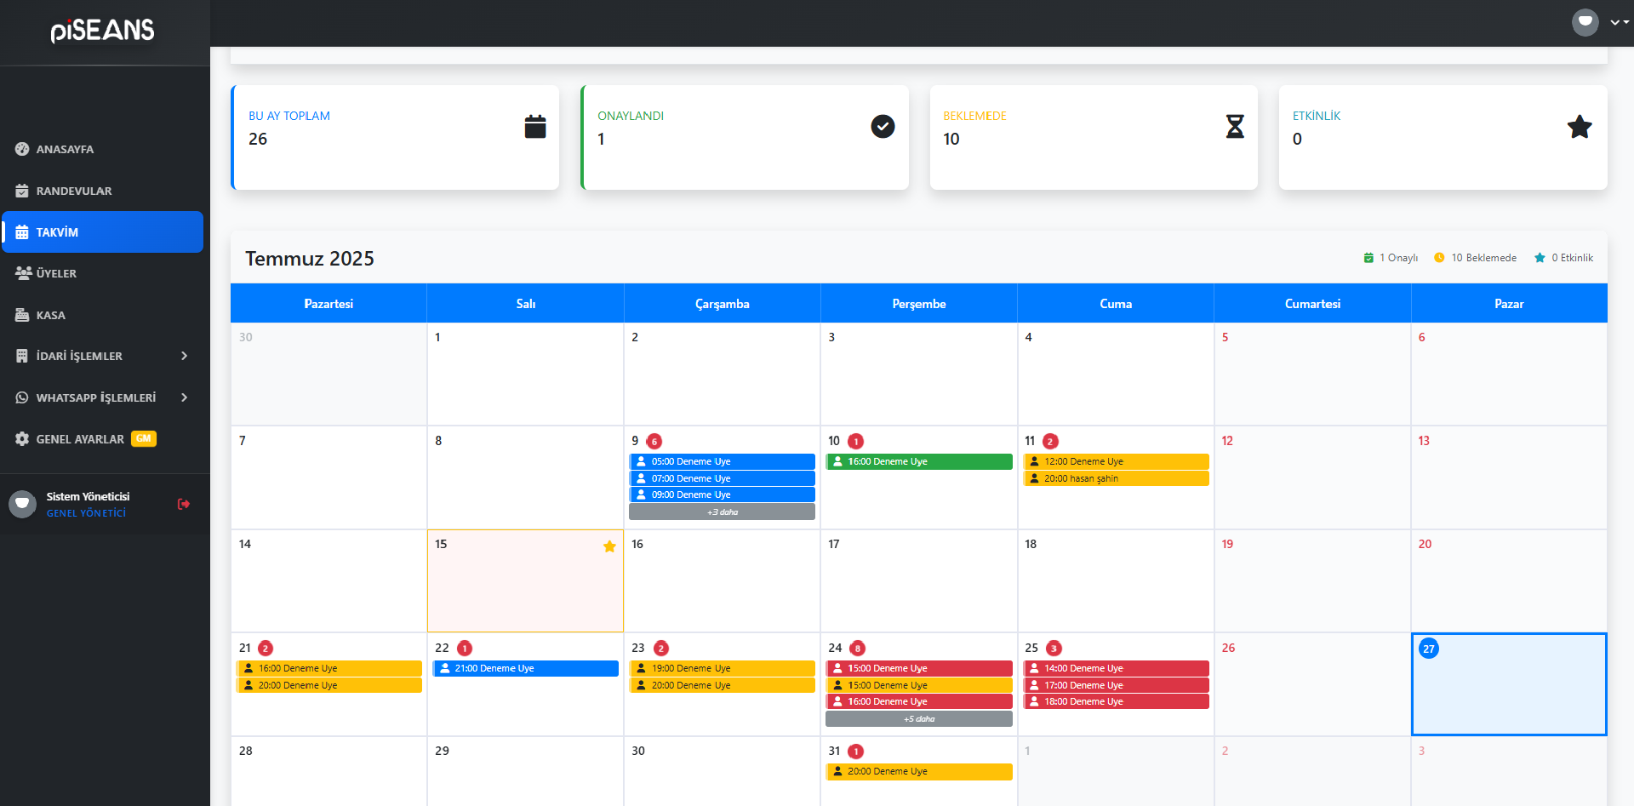Open the Kasa section
This screenshot has width=1634, height=806.
pyautogui.click(x=50, y=315)
